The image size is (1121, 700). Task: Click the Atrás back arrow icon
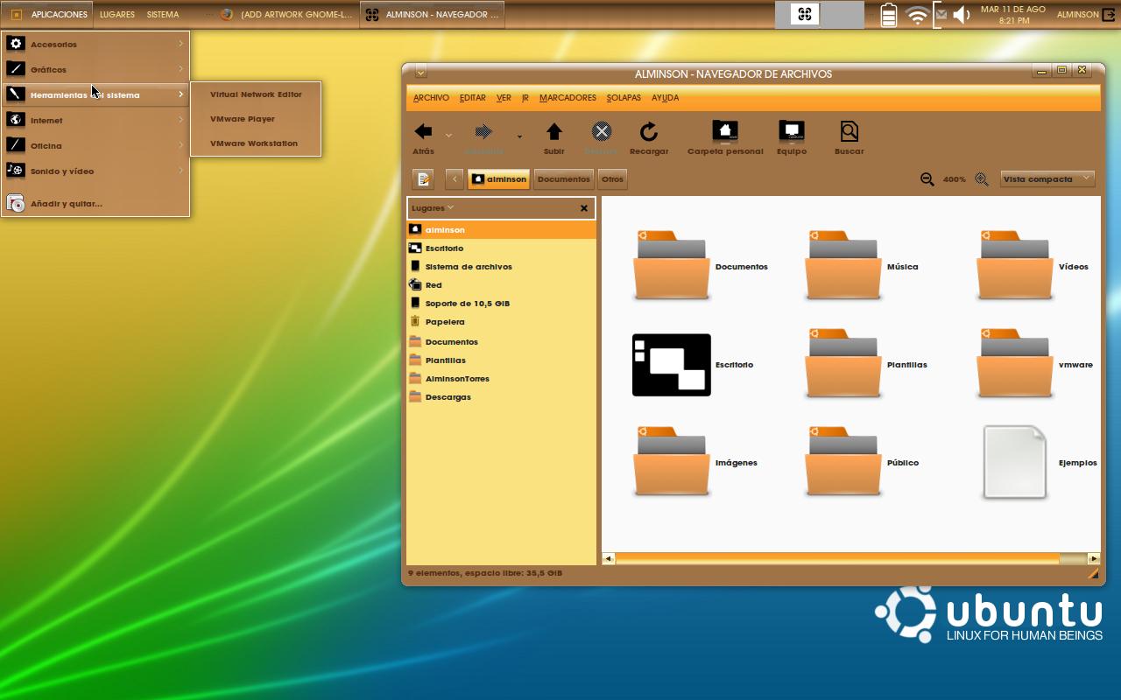pyautogui.click(x=423, y=131)
